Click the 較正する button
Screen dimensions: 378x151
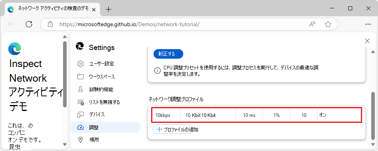pos(168,54)
